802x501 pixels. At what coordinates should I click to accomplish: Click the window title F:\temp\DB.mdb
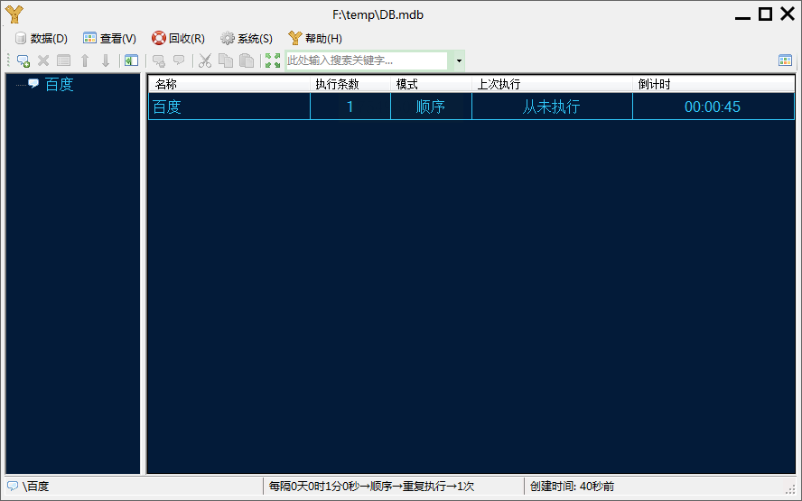(378, 14)
